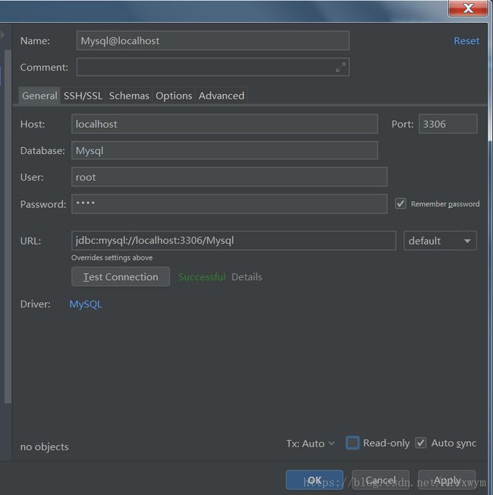Screen dimensions: 493x495
Task: Toggle the Remember password checkbox
Action: pyautogui.click(x=400, y=203)
